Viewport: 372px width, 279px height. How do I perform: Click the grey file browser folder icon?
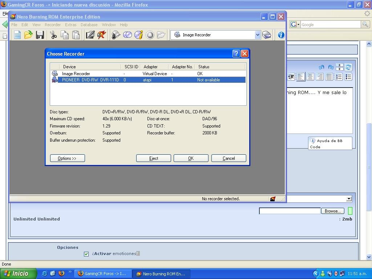pos(161,35)
